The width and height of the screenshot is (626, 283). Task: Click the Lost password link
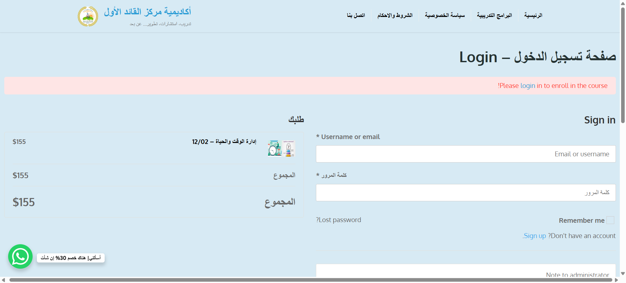(x=338, y=220)
